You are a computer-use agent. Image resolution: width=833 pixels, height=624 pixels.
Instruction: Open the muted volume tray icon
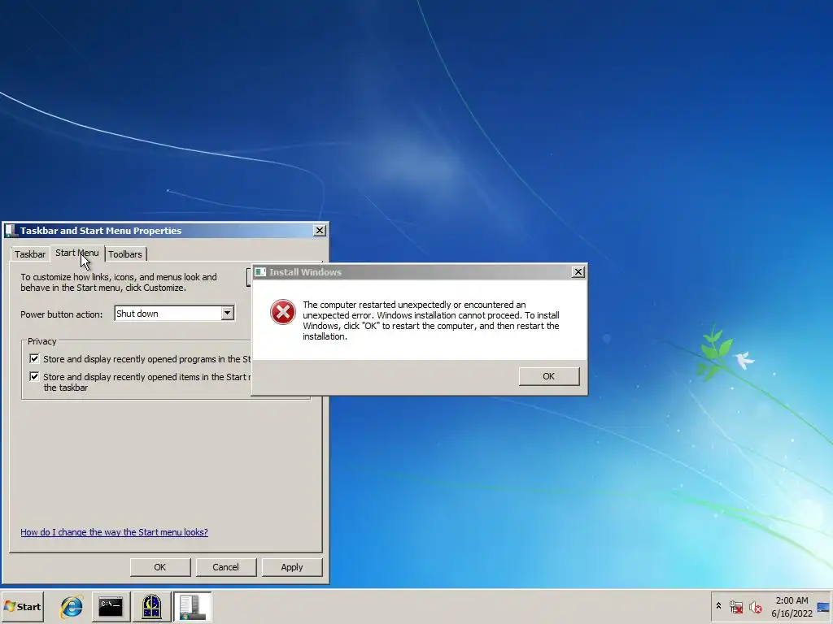tap(755, 606)
